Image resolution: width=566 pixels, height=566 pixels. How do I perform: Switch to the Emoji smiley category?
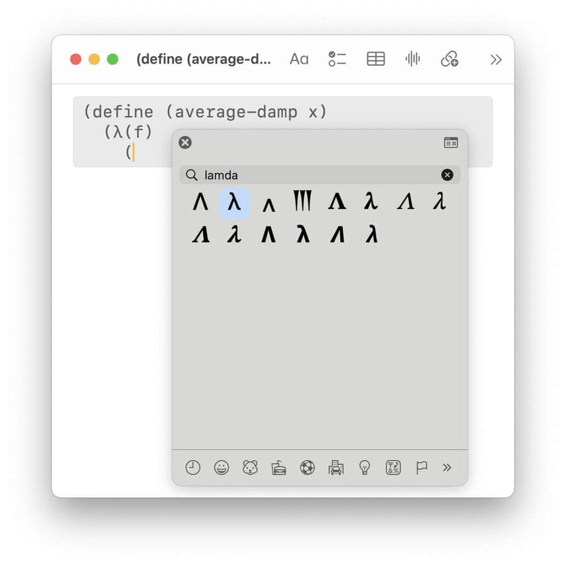[221, 467]
